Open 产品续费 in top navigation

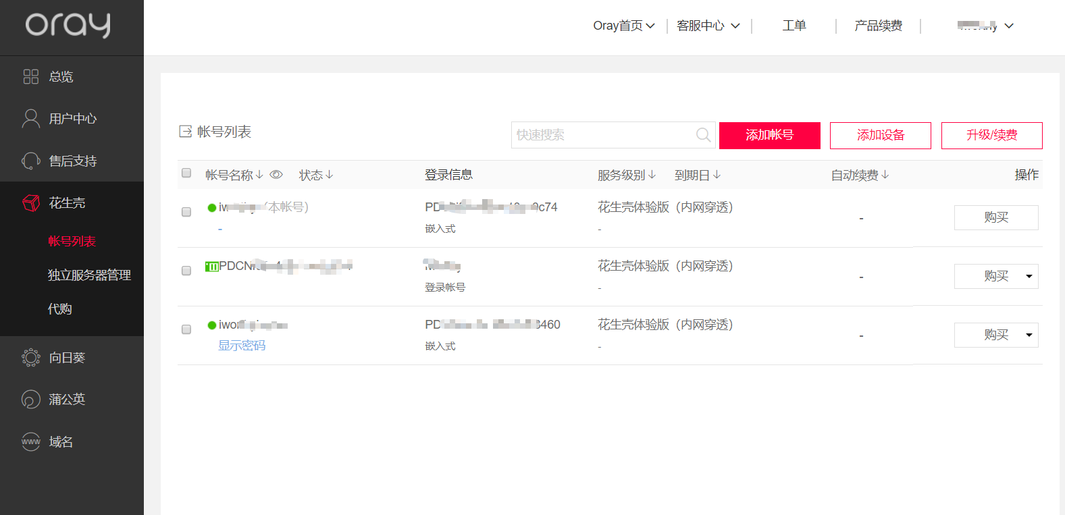878,26
